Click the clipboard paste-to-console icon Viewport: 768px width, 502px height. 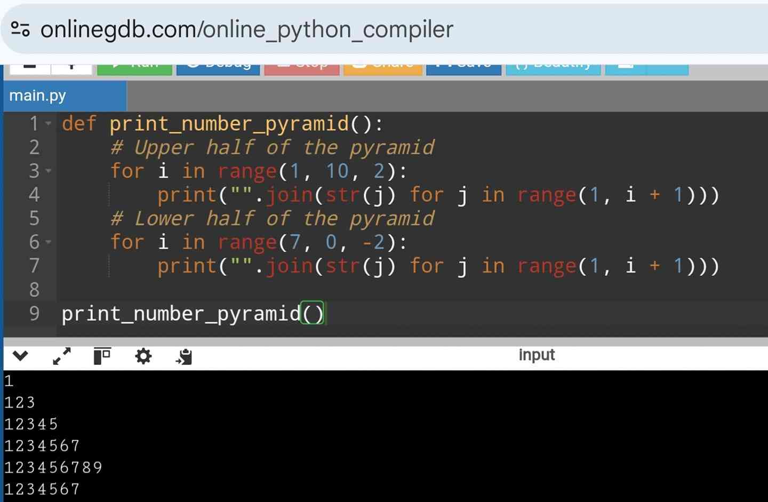(x=184, y=356)
